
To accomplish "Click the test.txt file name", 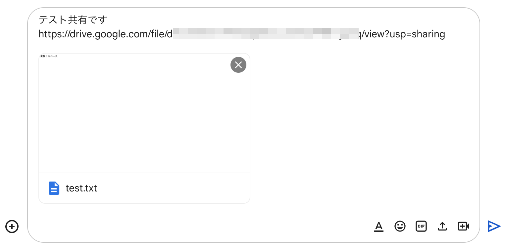I will 81,188.
